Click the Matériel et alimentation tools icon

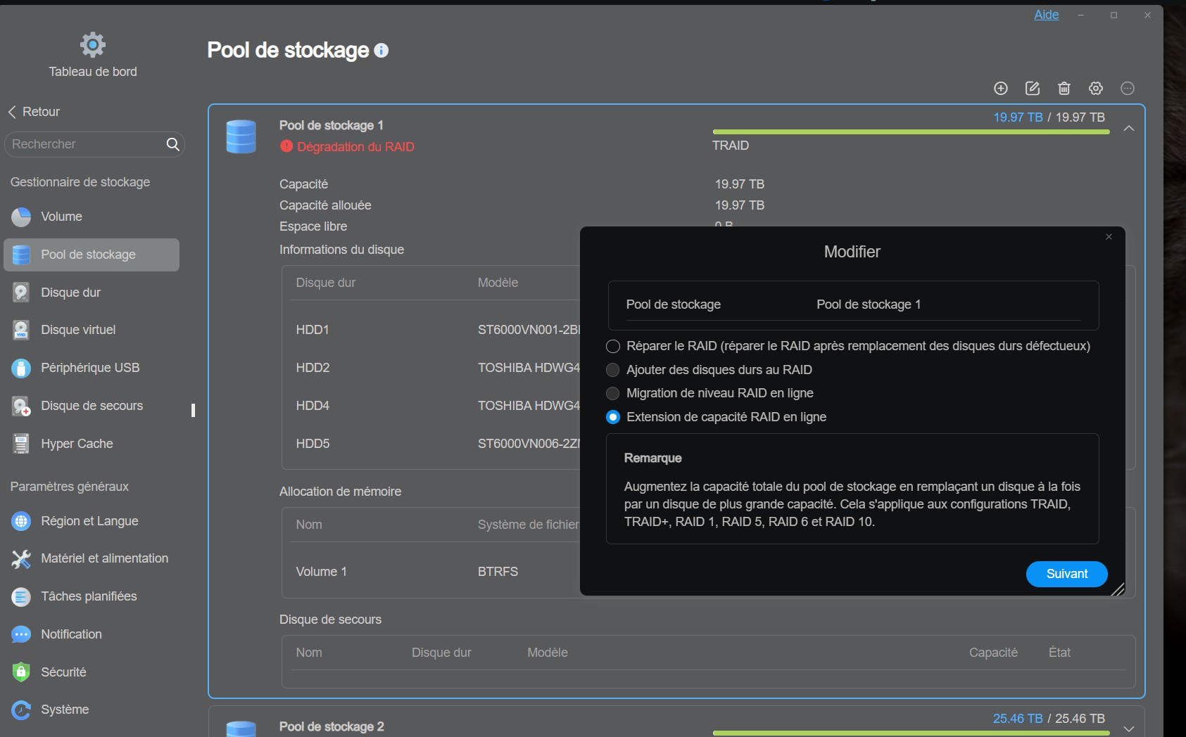(21, 558)
